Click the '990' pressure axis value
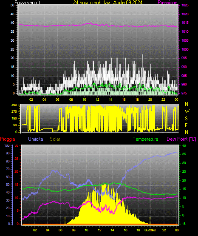 [184, 67]
